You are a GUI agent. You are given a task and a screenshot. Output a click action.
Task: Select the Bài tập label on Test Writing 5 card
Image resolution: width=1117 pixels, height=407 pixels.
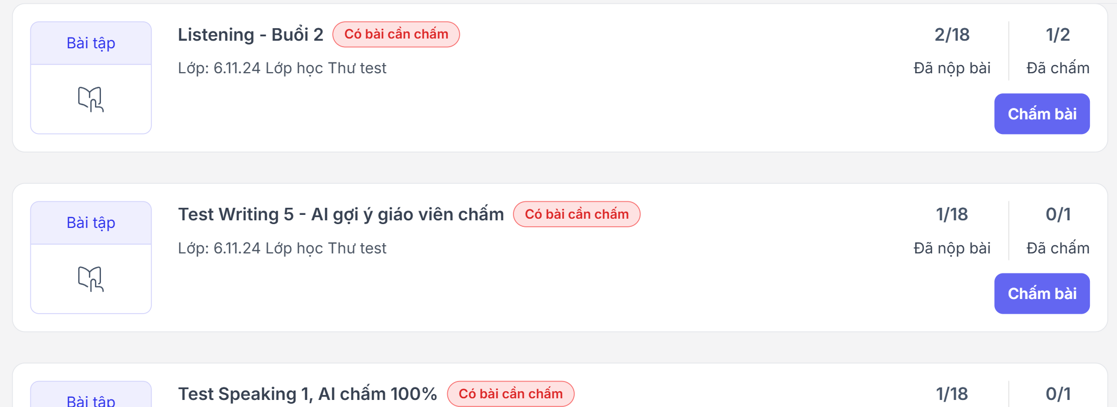click(91, 222)
